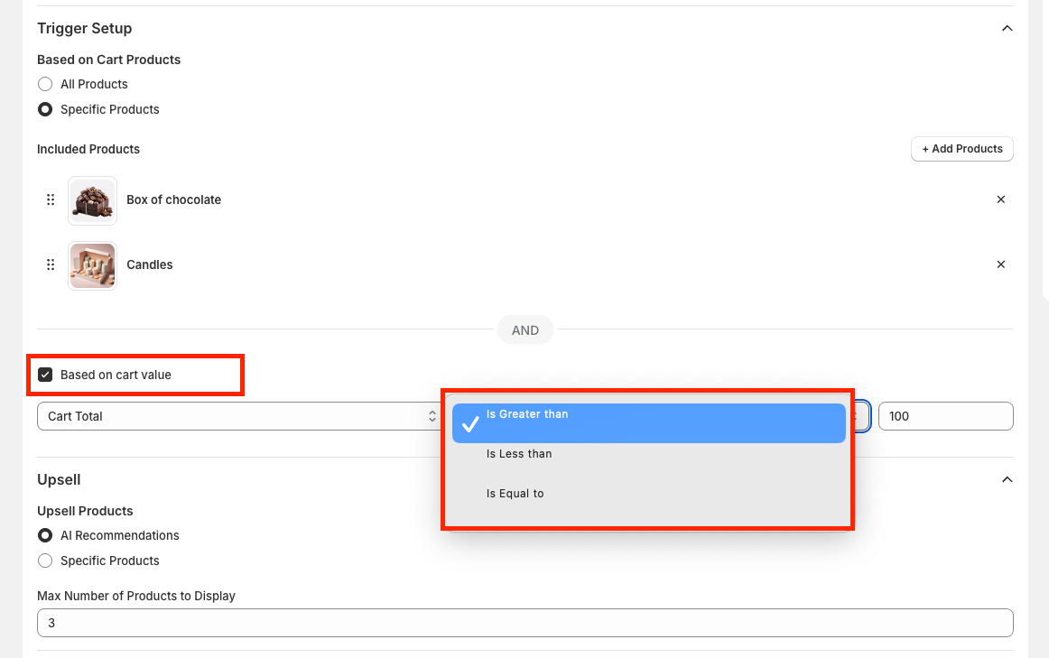Focus Max Number of Products to Display field
This screenshot has width=1049, height=658.
point(524,623)
